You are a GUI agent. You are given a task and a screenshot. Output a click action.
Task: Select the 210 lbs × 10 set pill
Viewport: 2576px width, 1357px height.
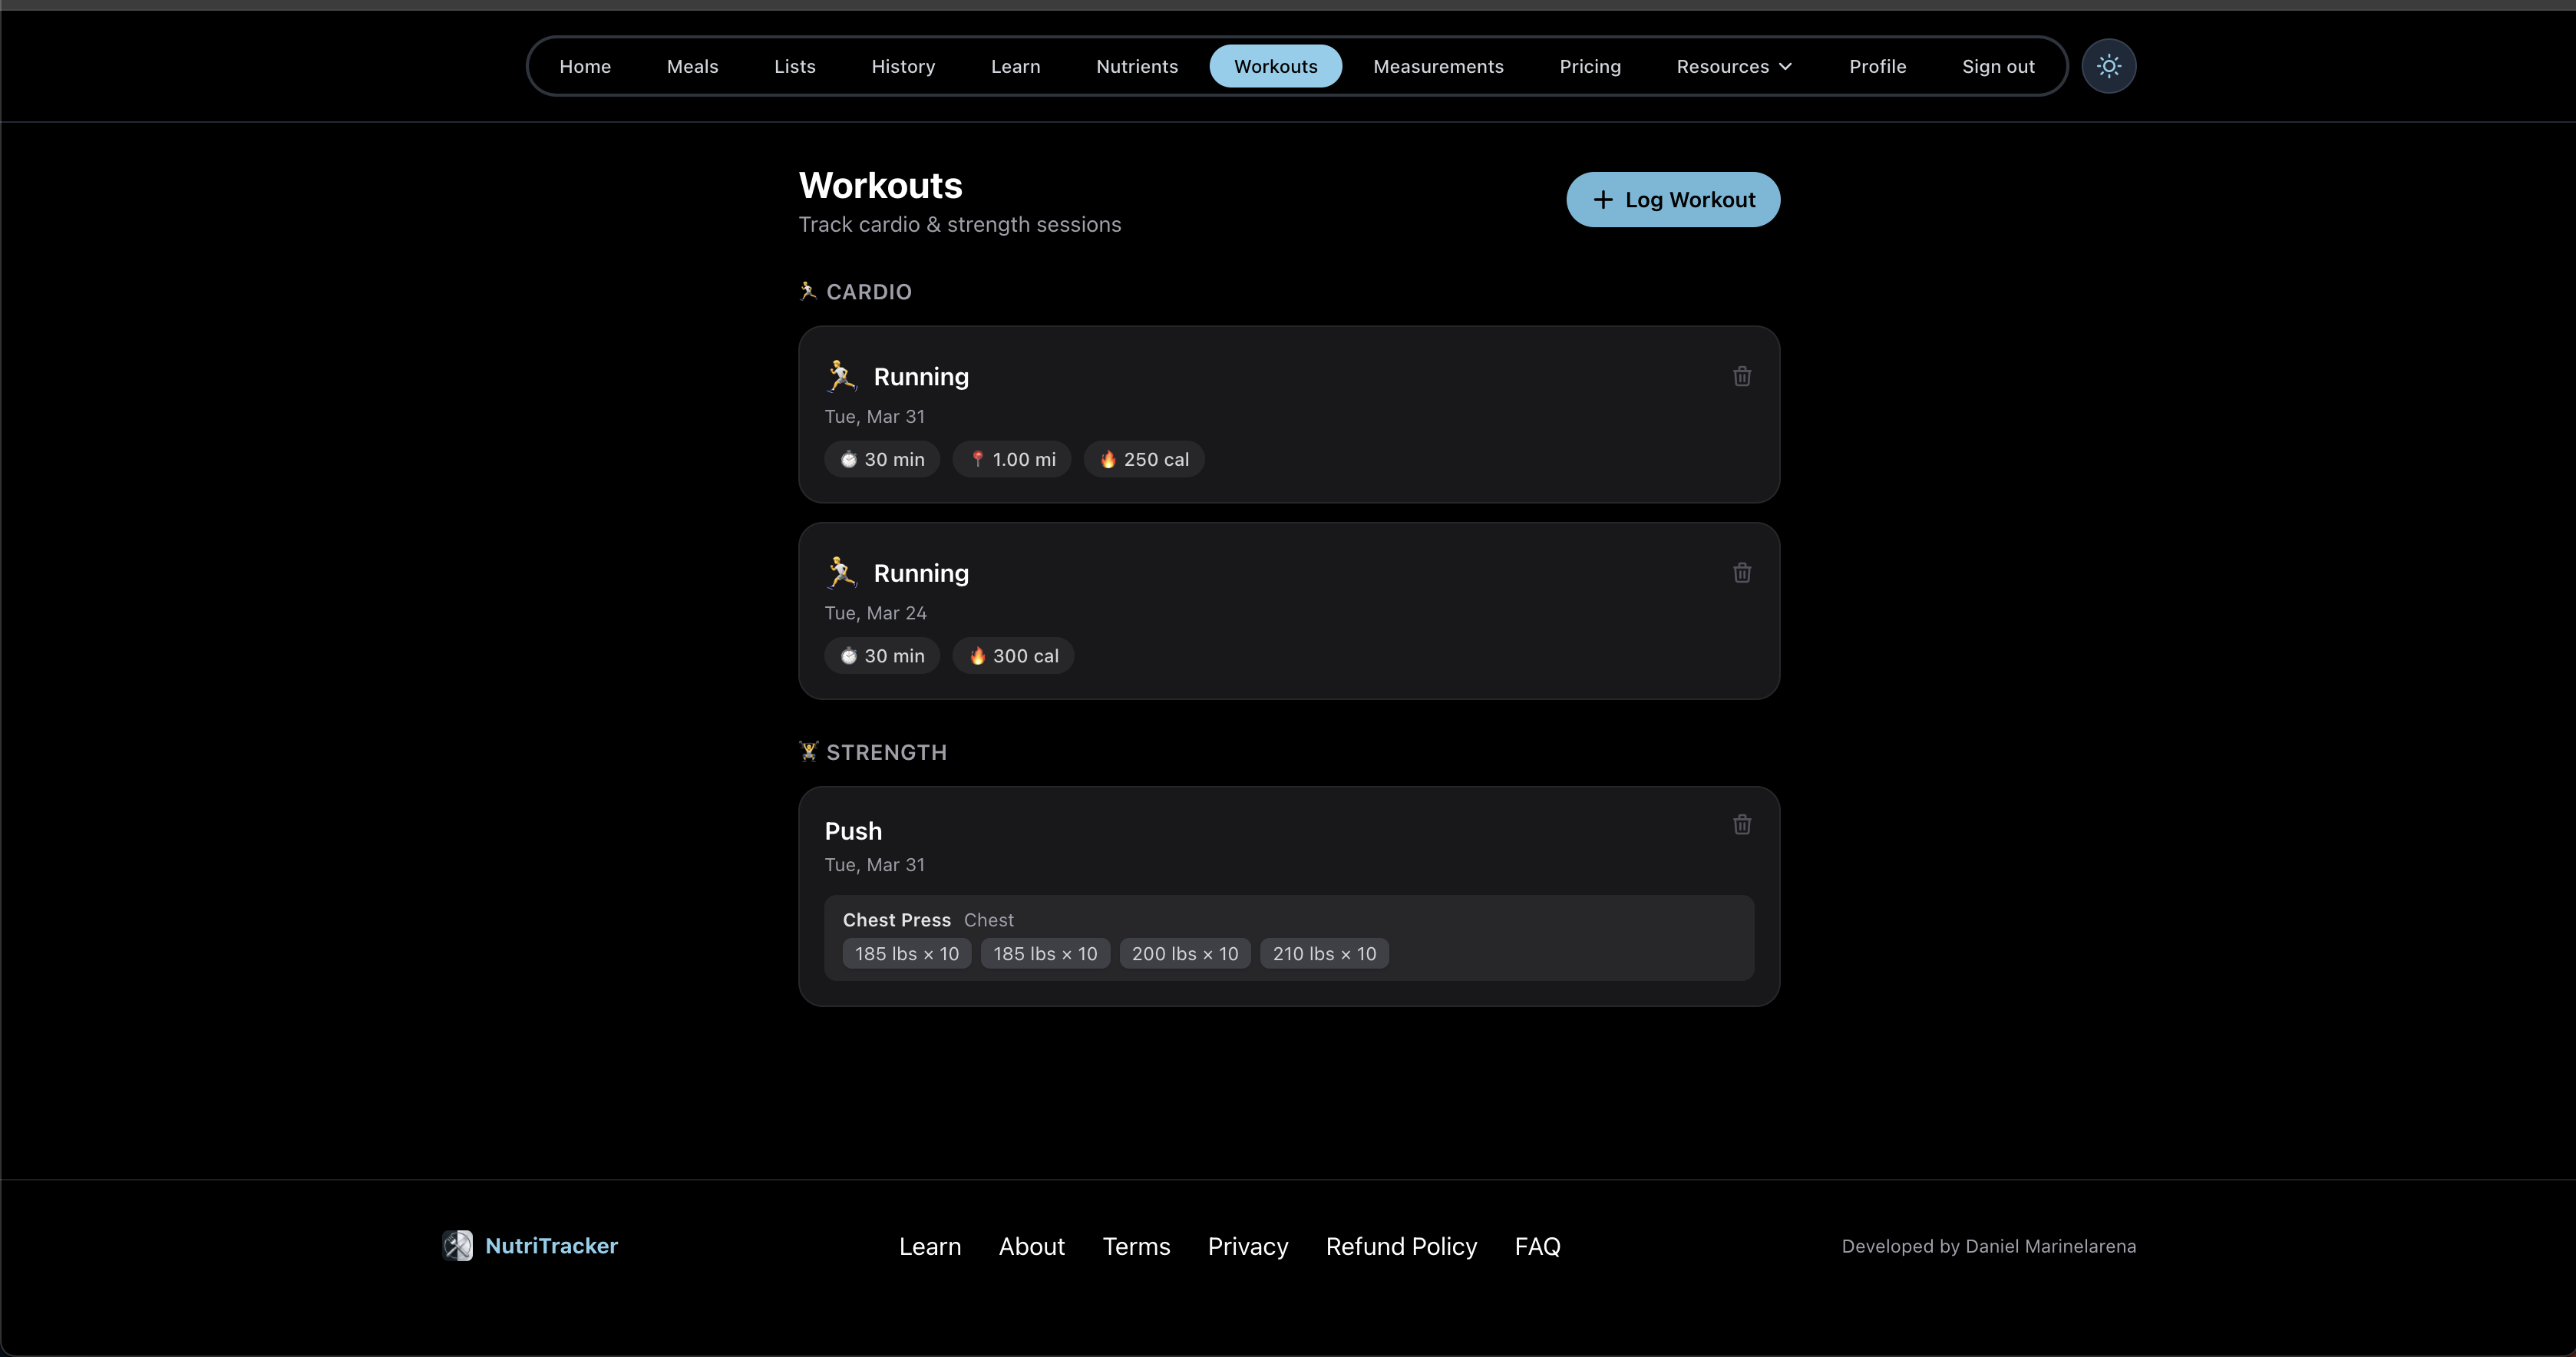[1323, 953]
